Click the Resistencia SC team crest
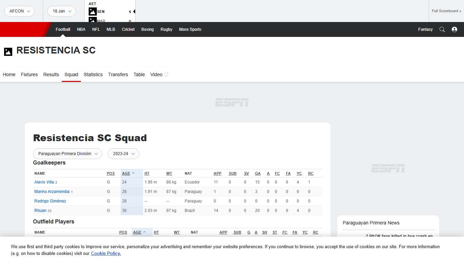This screenshot has width=464, height=260. coord(8,51)
